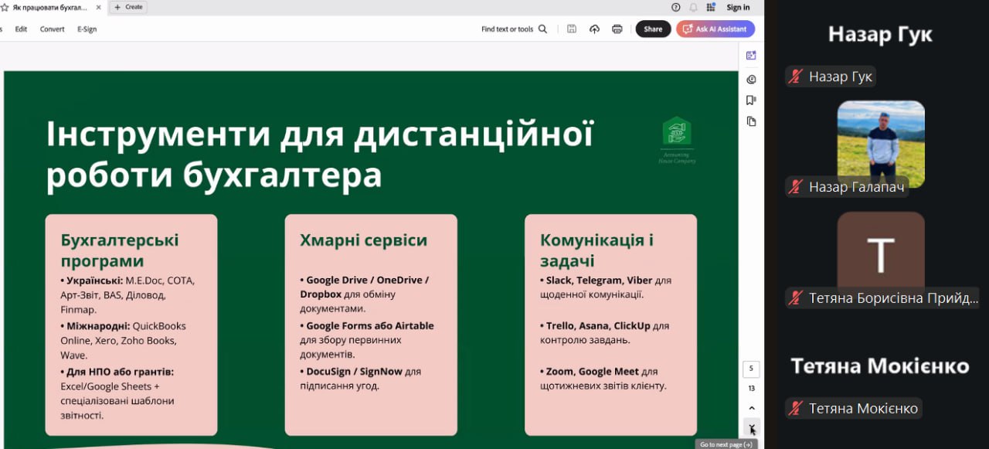This screenshot has width=989, height=449.
Task: Click the Ask AI Assistant button
Action: coord(715,29)
